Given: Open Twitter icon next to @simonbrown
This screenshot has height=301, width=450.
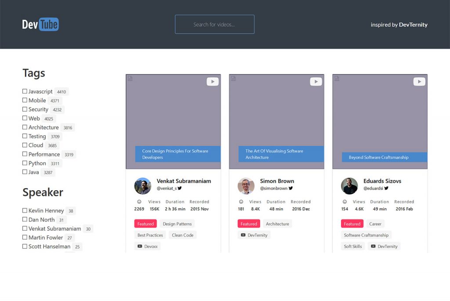Looking at the screenshot, I should point(290,188).
